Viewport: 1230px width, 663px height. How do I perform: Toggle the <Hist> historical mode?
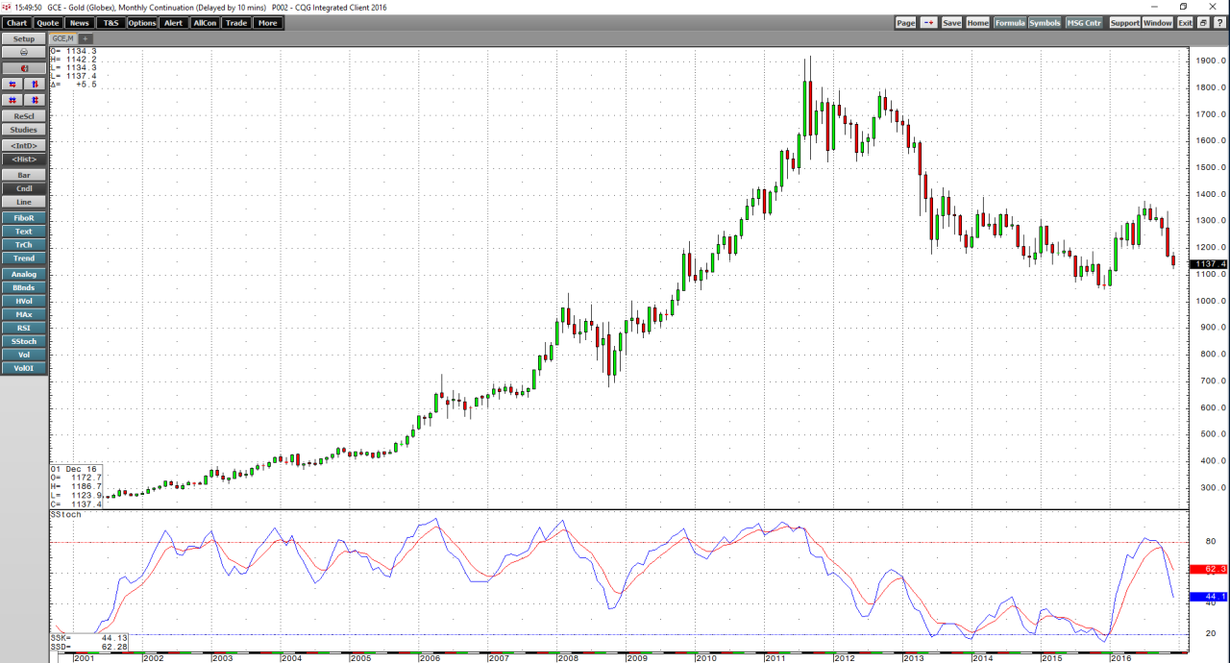click(24, 159)
